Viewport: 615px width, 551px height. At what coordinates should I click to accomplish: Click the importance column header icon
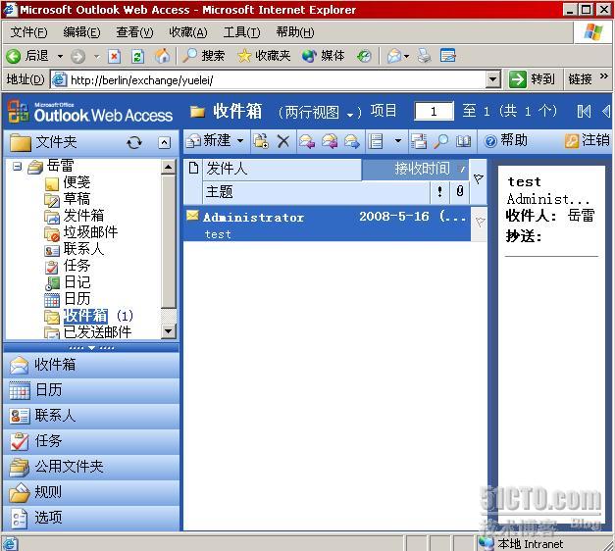click(x=439, y=191)
